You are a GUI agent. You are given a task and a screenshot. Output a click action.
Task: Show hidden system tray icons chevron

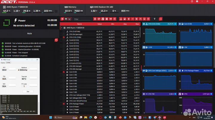[x=190, y=117]
